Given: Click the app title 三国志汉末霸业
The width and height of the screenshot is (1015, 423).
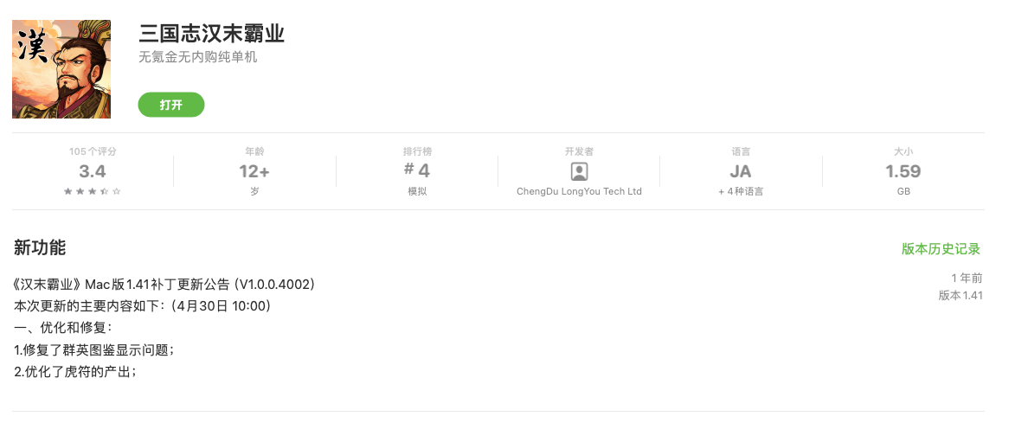Looking at the screenshot, I should (x=212, y=34).
